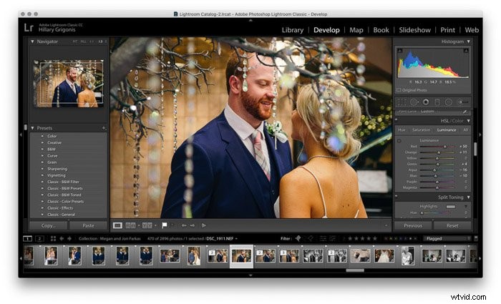Hide the top module picker panel

[250, 20]
